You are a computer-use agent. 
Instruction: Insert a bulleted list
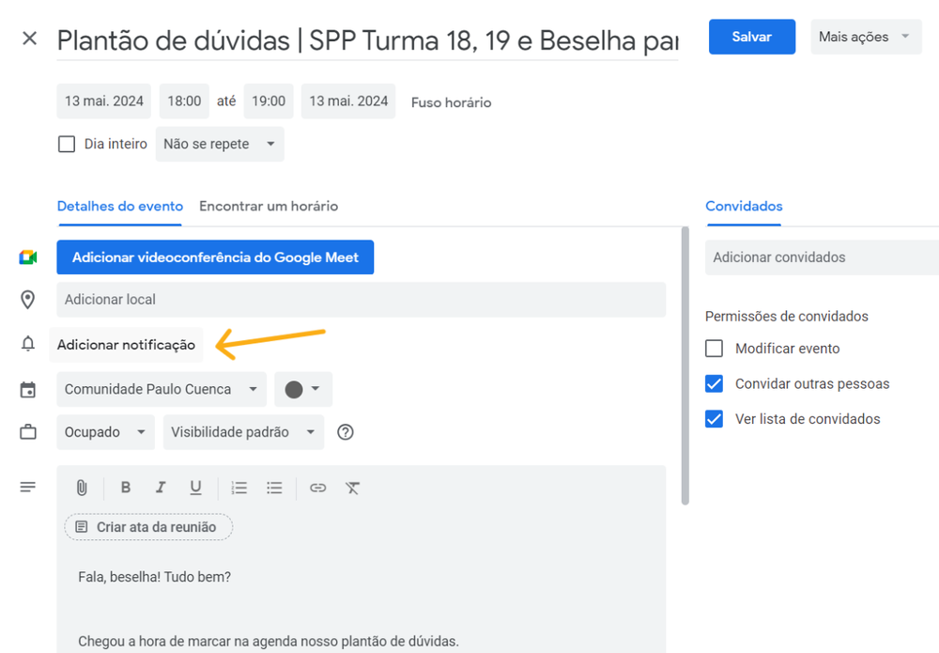click(274, 488)
